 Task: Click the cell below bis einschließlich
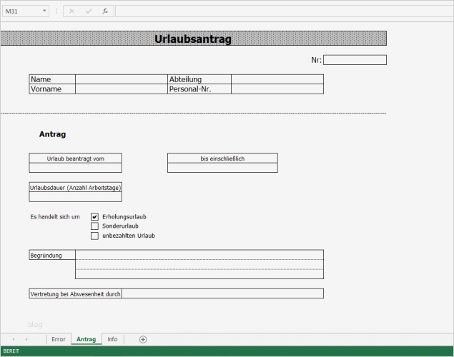(x=222, y=168)
